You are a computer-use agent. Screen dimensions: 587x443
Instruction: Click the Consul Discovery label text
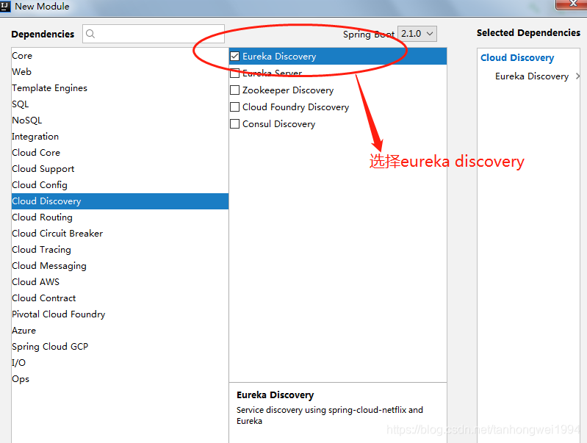(x=279, y=124)
